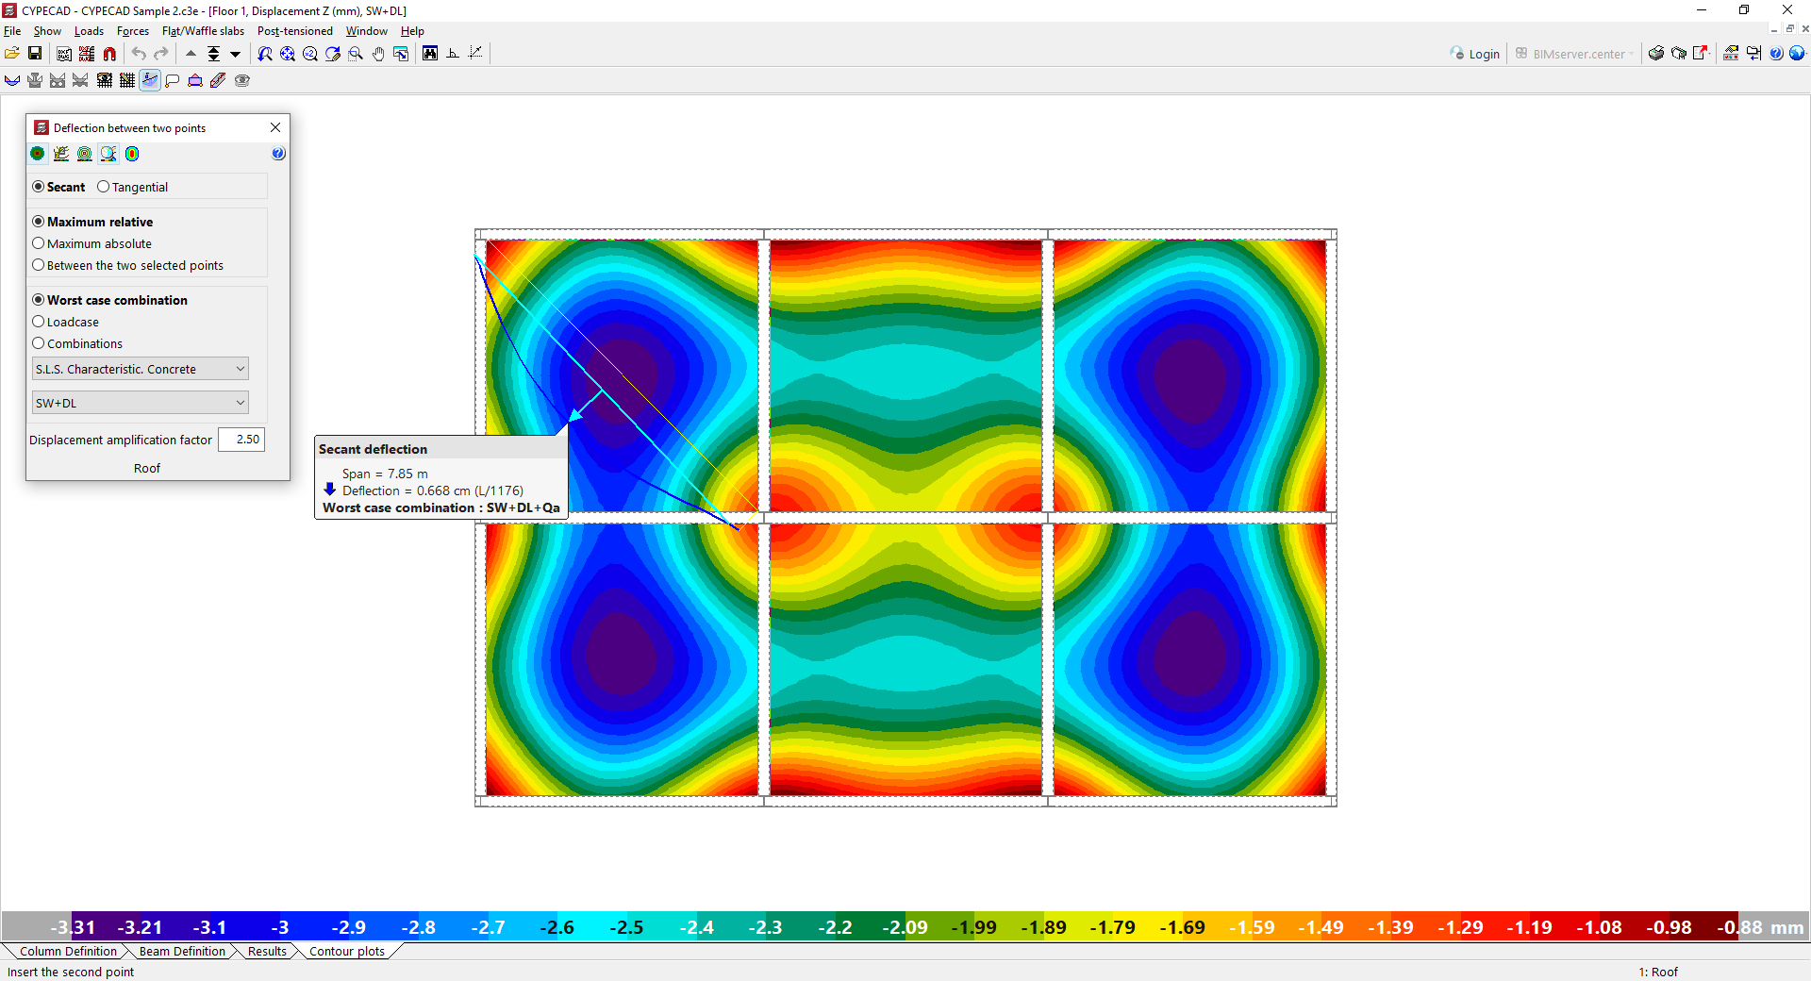This screenshot has width=1811, height=981.
Task: Redraw the view with the refresh icon
Action: (x=333, y=54)
